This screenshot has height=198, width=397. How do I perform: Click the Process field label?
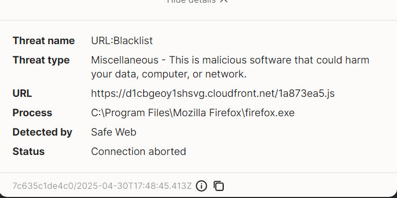tap(32, 113)
